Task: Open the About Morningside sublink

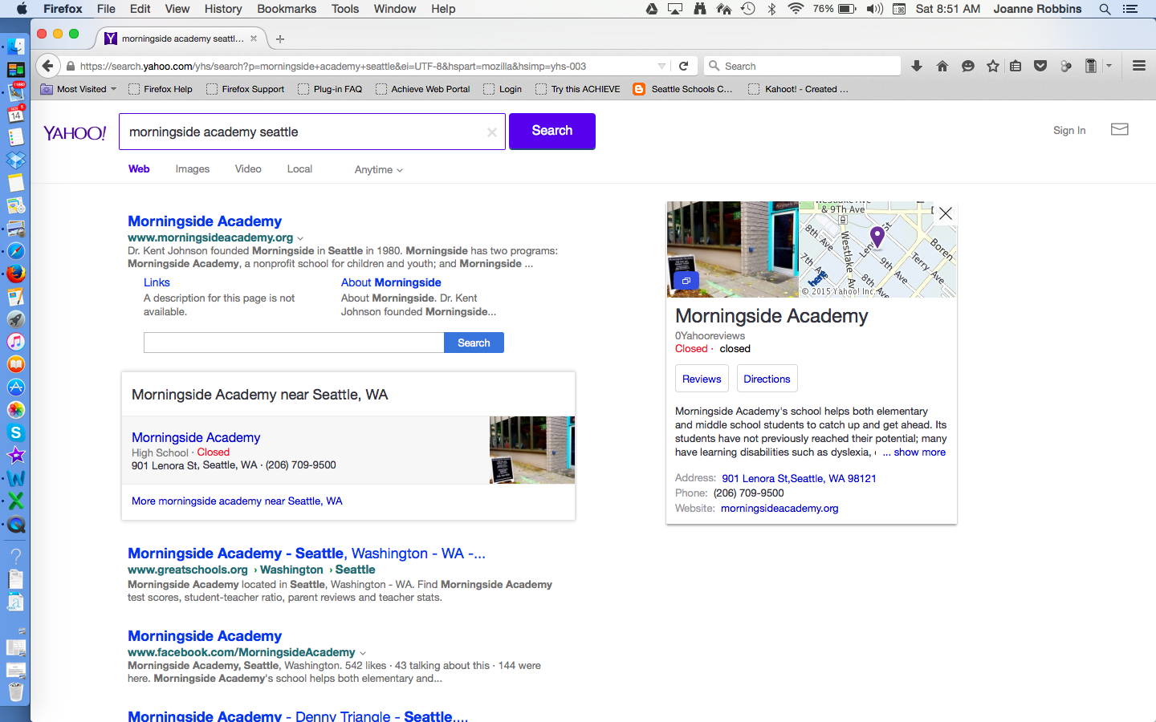Action: [391, 282]
